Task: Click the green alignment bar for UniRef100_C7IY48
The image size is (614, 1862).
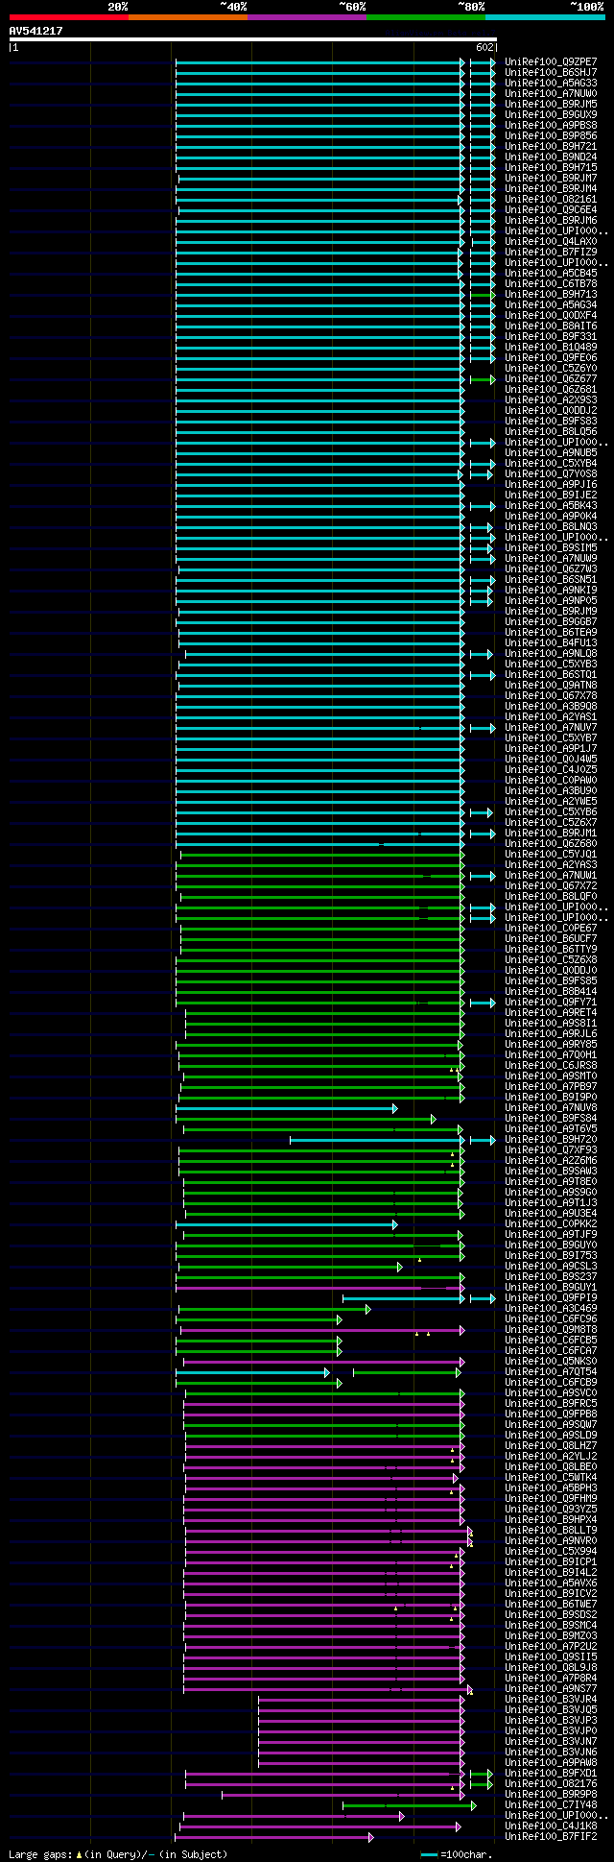Action: [409, 1805]
